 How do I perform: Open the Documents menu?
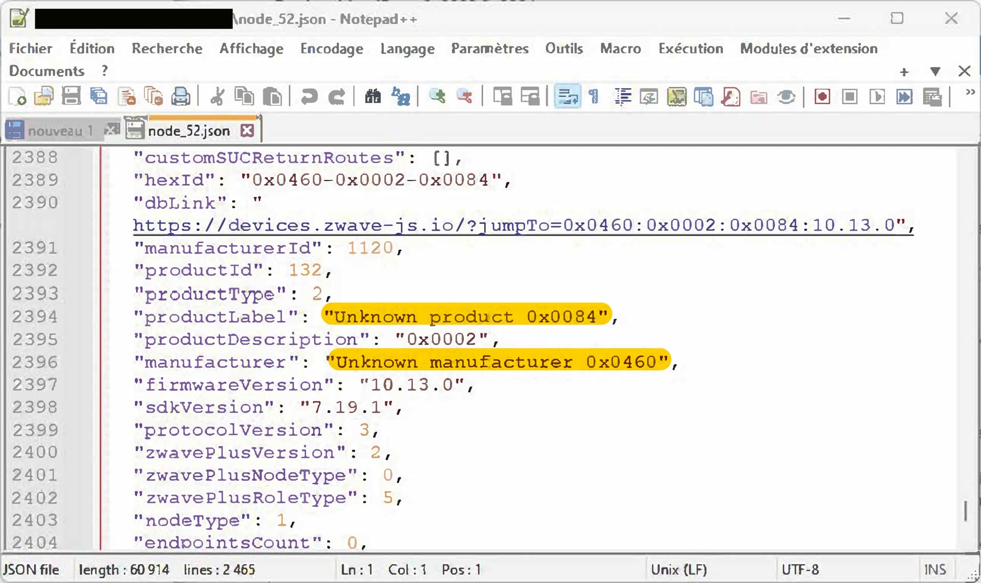click(46, 71)
